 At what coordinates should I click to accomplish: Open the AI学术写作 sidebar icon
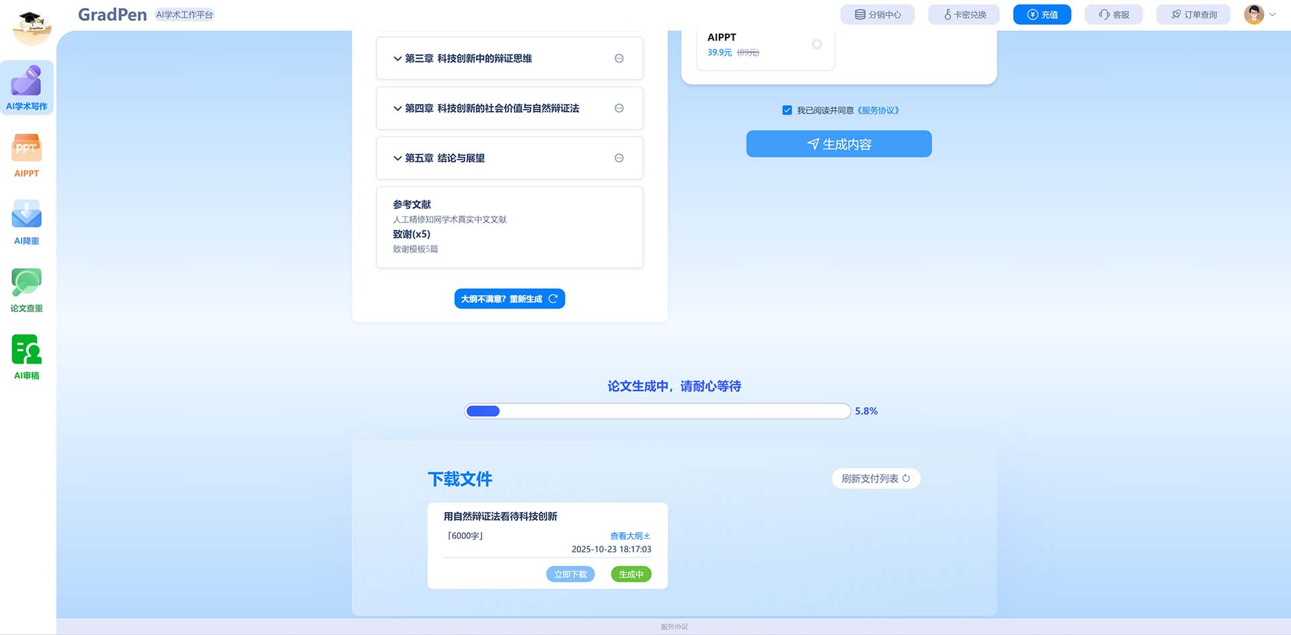coord(27,87)
